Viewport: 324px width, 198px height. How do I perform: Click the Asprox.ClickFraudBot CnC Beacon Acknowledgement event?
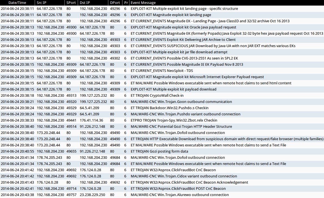(189, 182)
